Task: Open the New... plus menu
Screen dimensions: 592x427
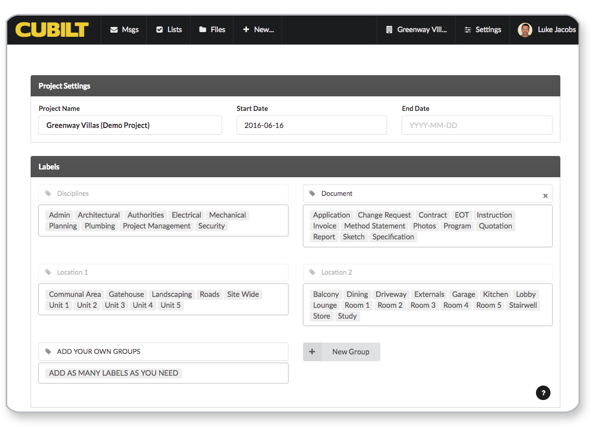Action: click(258, 30)
